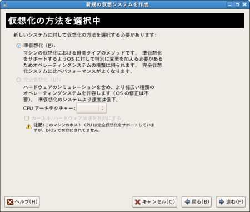The height and width of the screenshot is (212, 250).
Task: Click the description starting ハードウェアのシミュレーション
Action: point(88,93)
